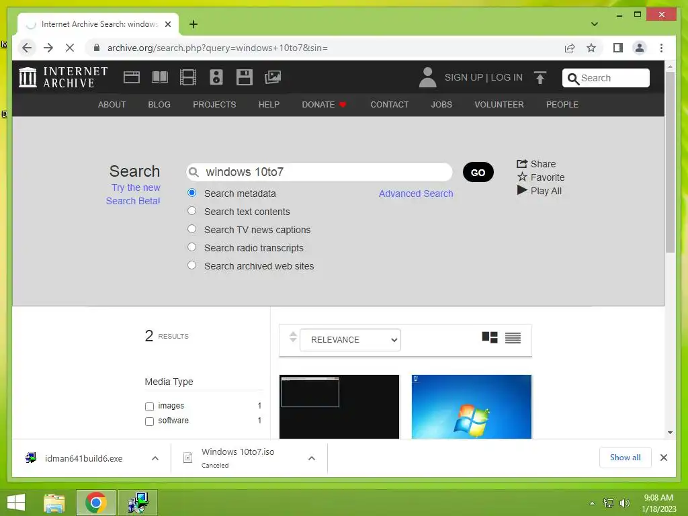Open Advanced Search link
Image resolution: width=688 pixels, height=516 pixels.
tap(416, 193)
